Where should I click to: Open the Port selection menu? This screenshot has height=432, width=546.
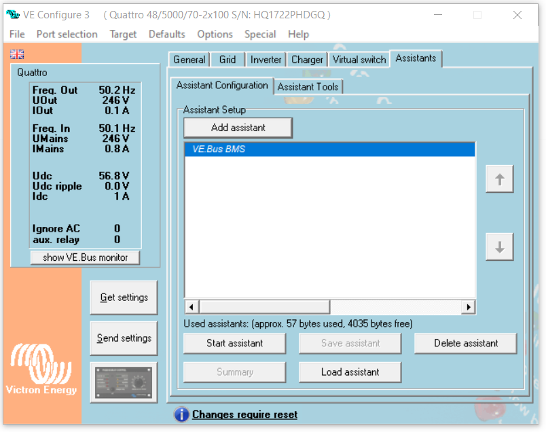pyautogui.click(x=67, y=34)
